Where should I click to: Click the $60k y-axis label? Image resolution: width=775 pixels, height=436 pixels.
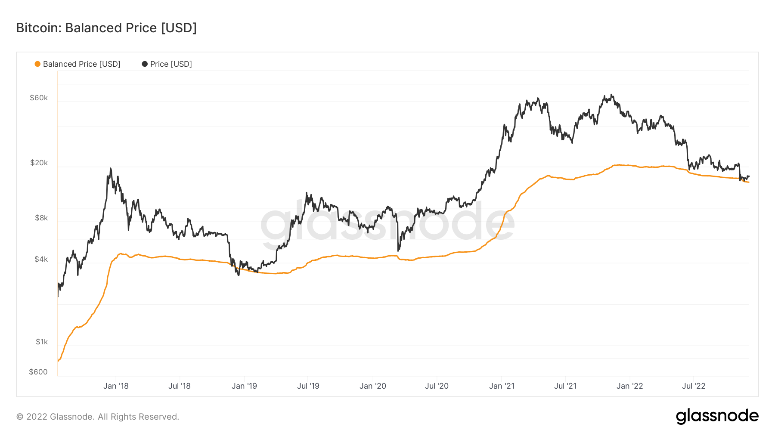point(39,98)
